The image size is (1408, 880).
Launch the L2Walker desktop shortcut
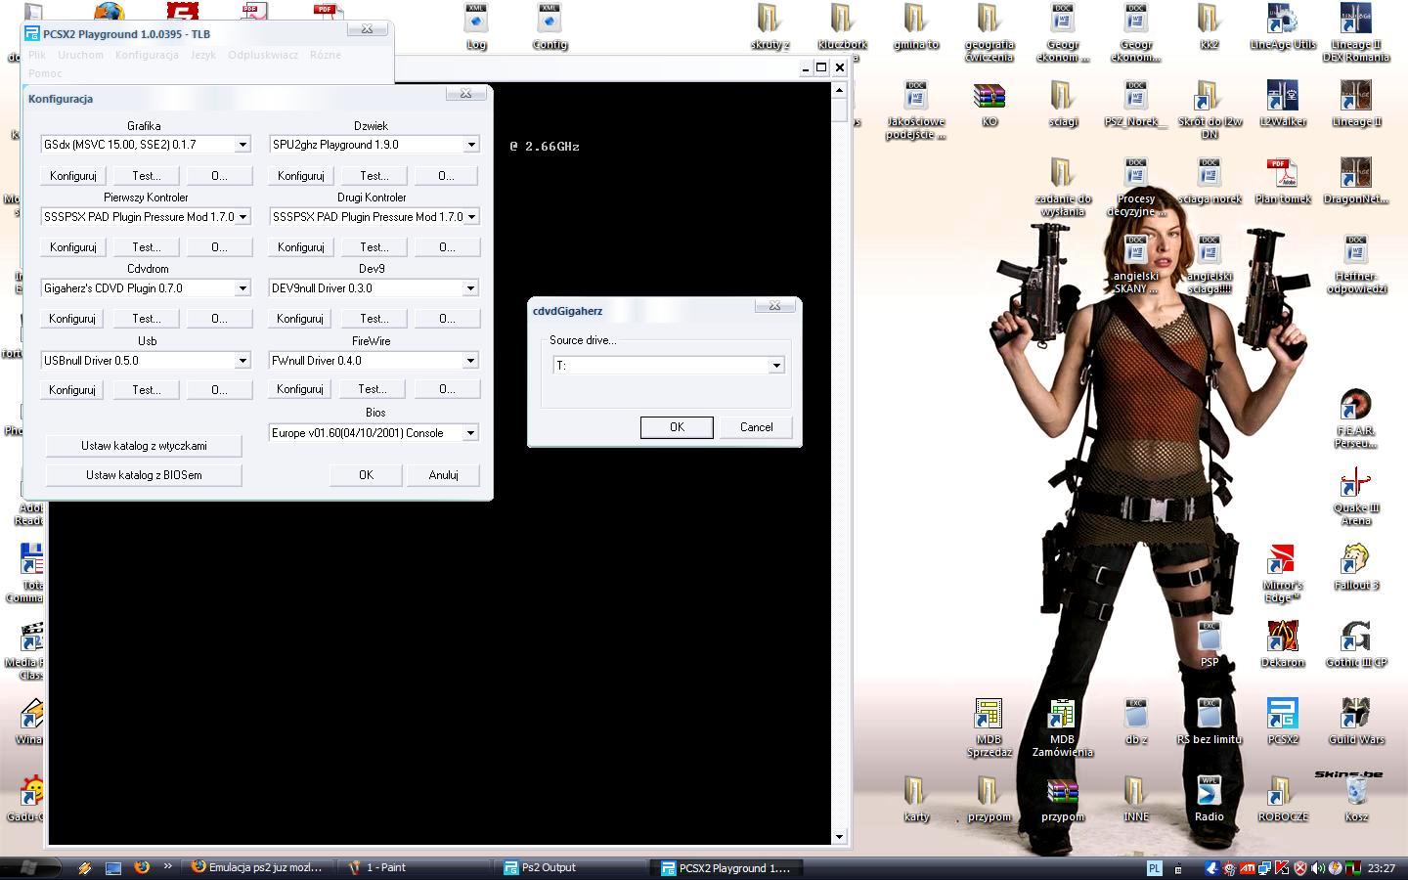(1283, 104)
